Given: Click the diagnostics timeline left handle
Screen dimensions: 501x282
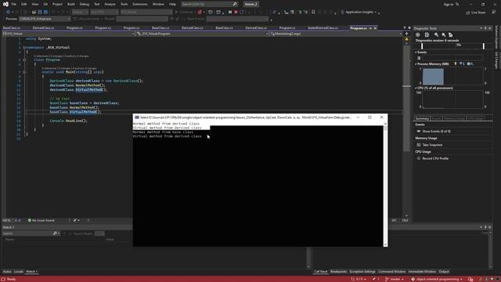Looking at the screenshot, I should (422, 46).
